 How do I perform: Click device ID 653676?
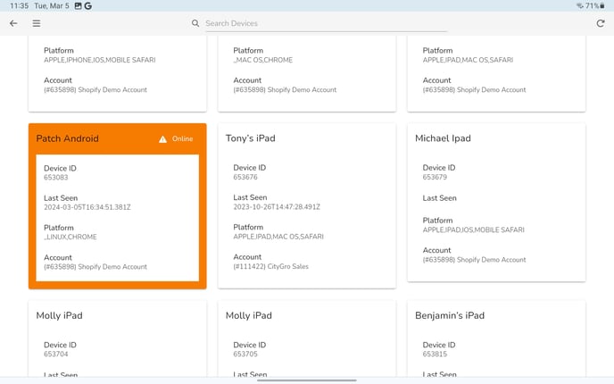[x=245, y=177]
